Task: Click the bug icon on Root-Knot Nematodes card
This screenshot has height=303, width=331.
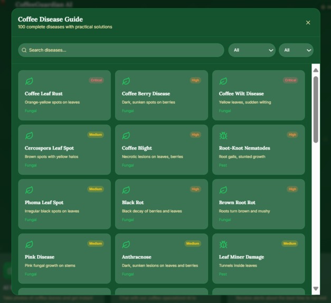Action: point(223,135)
